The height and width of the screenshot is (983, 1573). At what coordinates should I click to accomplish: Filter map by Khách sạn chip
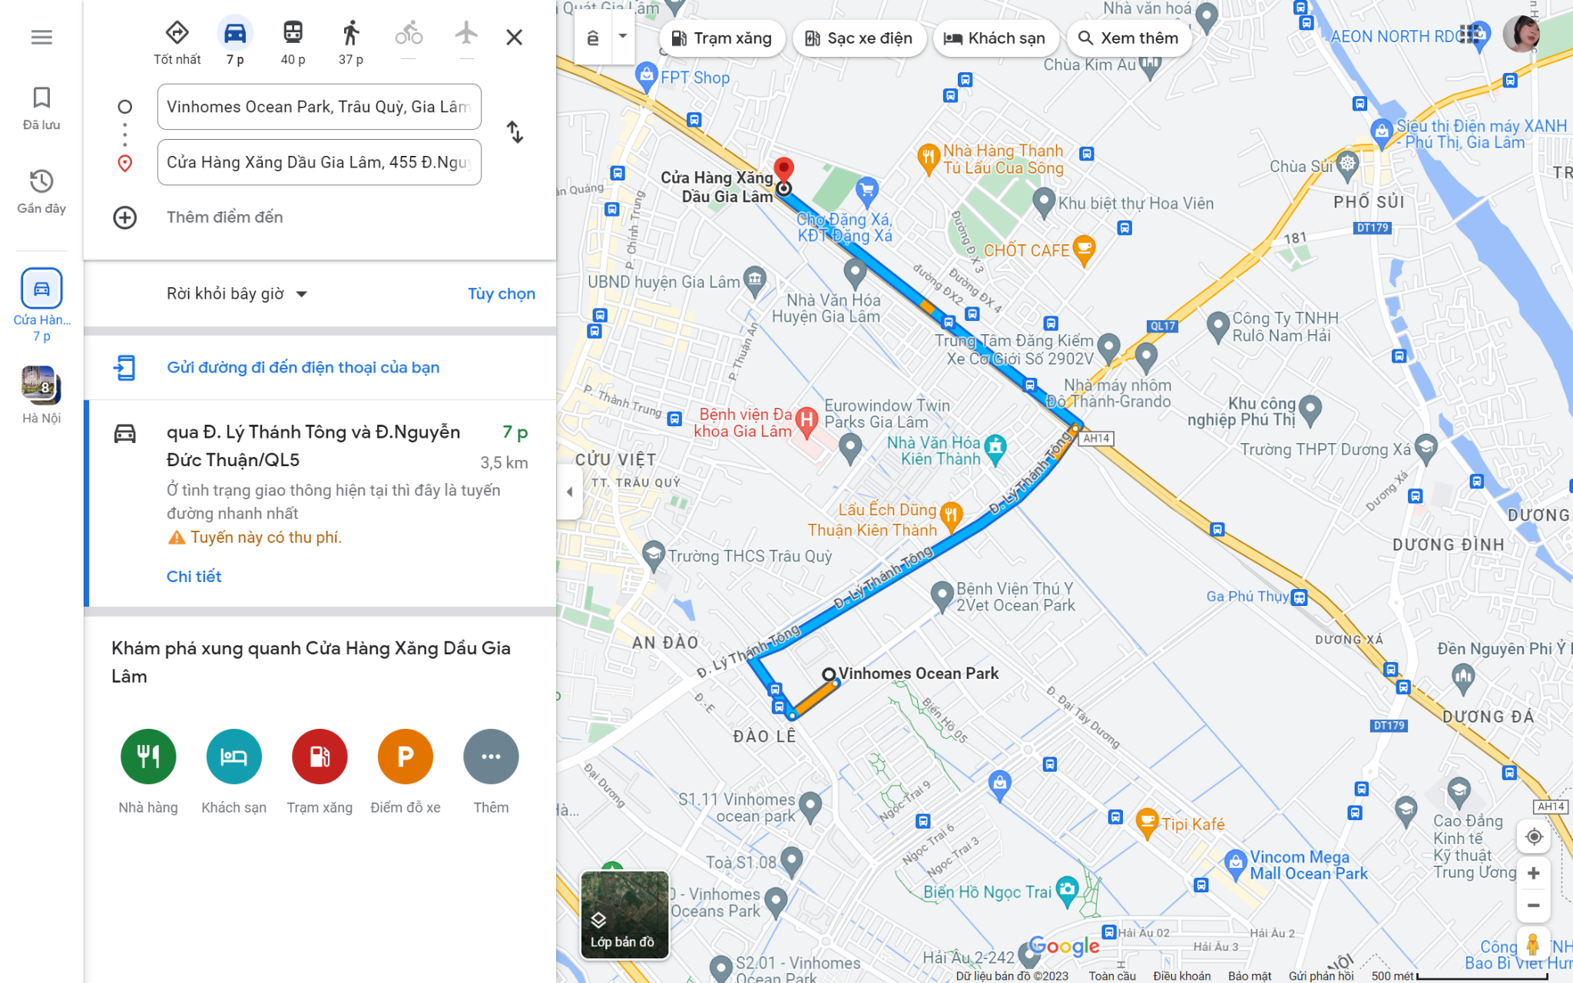pos(995,38)
